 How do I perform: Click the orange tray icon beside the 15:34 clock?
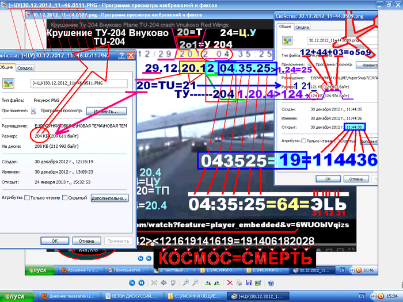[381, 296]
